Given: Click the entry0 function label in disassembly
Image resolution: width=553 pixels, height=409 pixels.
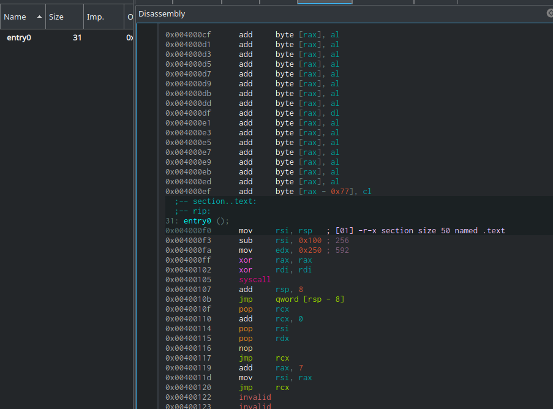Looking at the screenshot, I should [197, 221].
